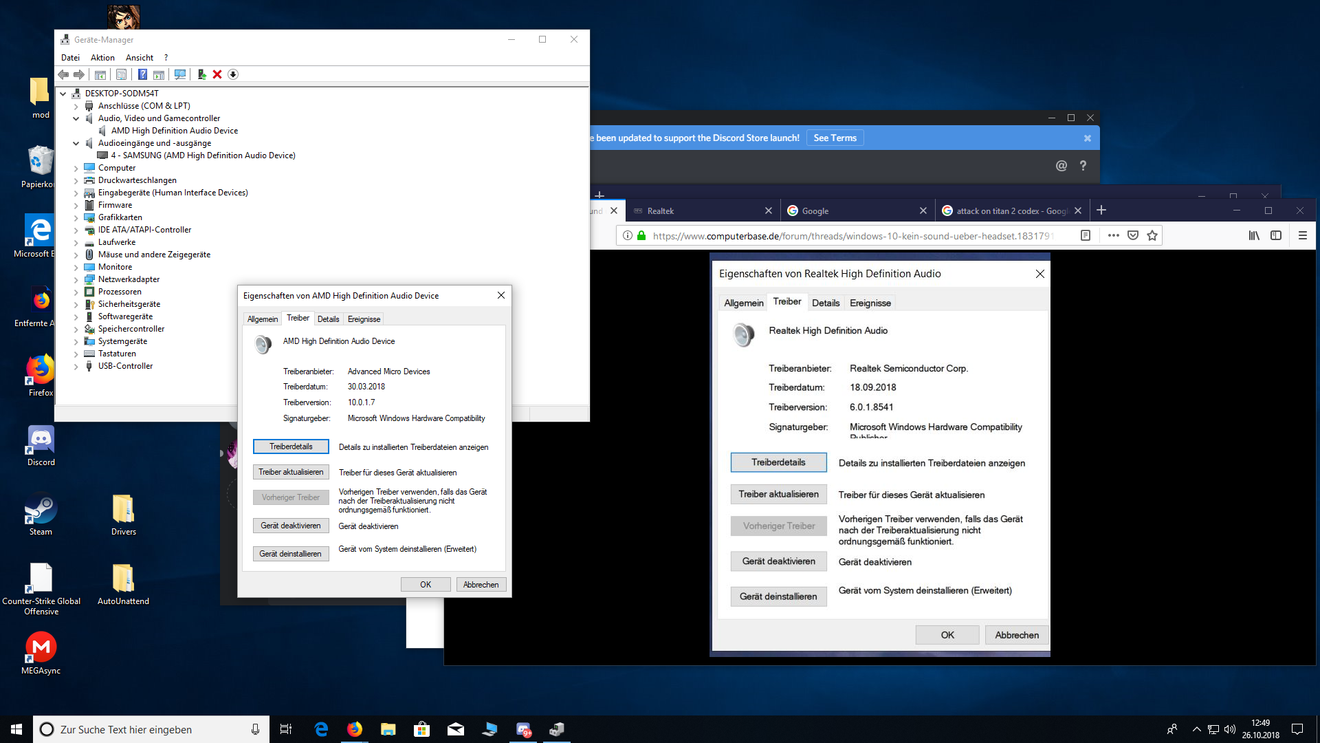Select 4 - SAMSUNG audio output tree item
1320x743 pixels.
[203, 155]
